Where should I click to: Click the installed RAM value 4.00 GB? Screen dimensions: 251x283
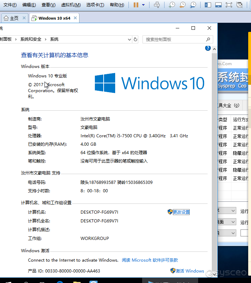[x=88, y=144]
